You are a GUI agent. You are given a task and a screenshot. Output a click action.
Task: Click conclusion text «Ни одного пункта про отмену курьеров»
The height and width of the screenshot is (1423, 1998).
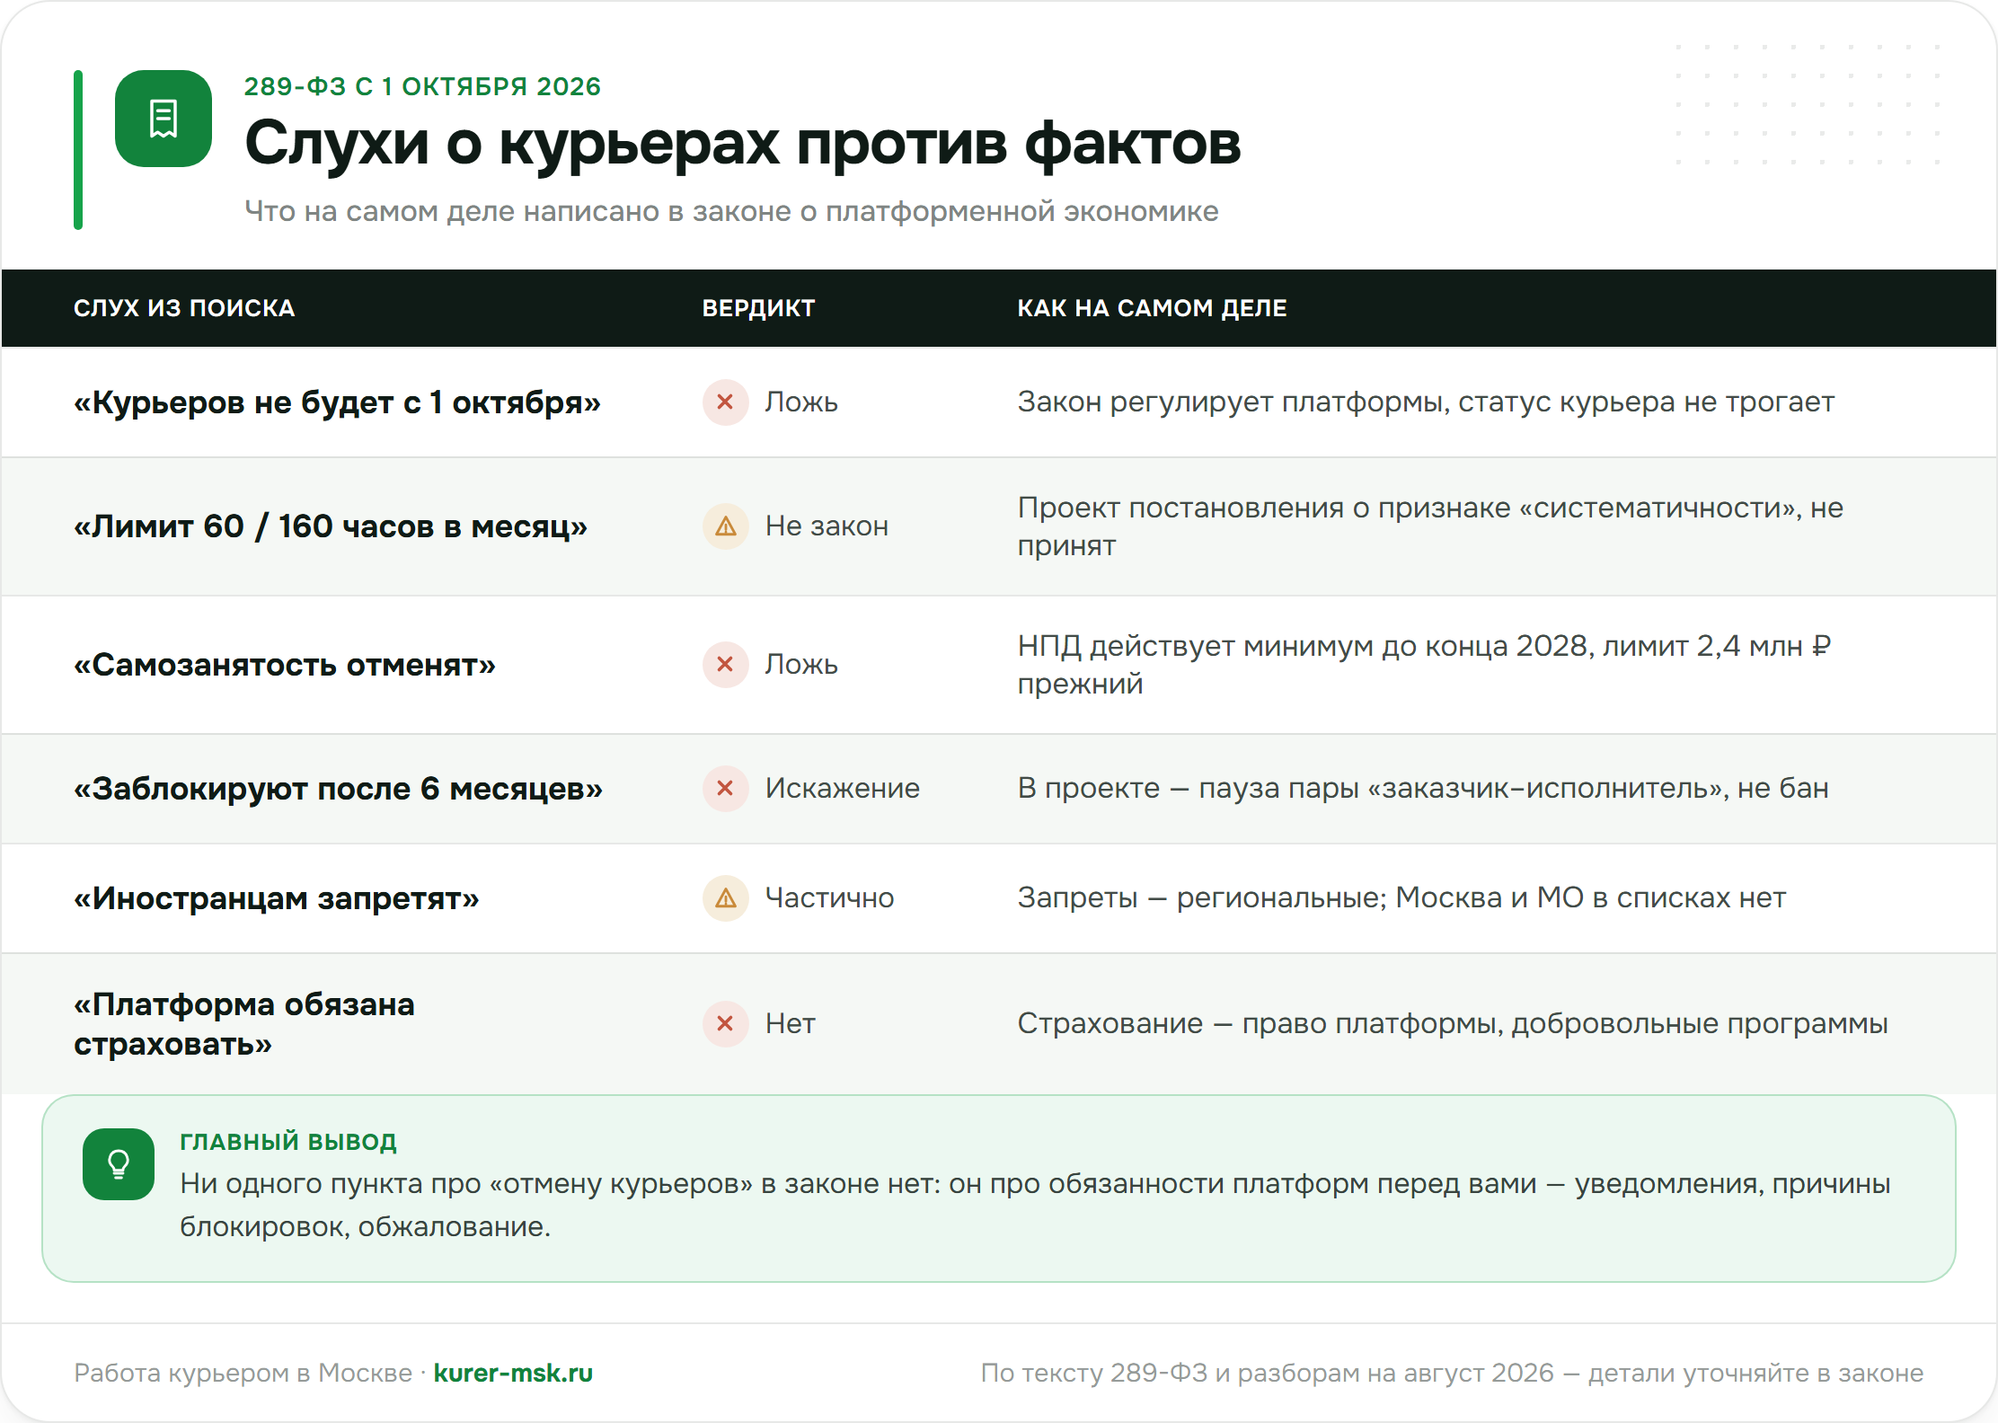tap(1035, 1205)
